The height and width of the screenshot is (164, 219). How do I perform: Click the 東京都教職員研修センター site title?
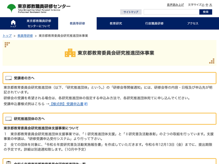[44, 6]
